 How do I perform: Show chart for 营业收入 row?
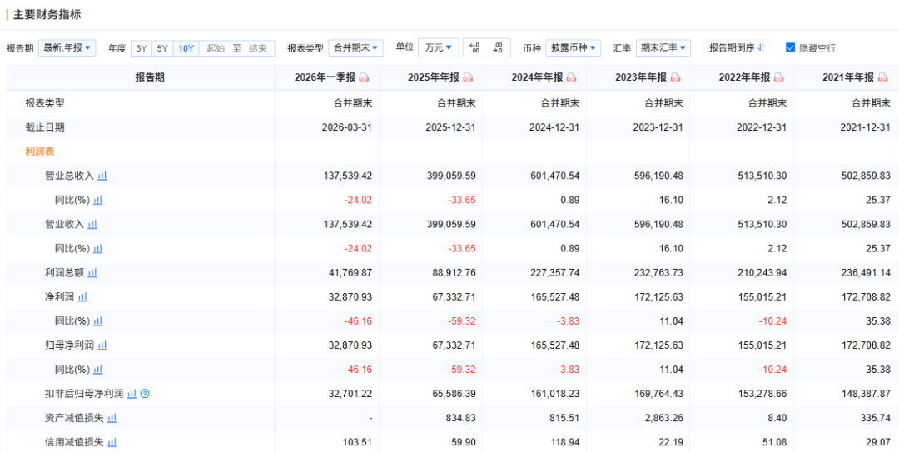pyautogui.click(x=92, y=224)
